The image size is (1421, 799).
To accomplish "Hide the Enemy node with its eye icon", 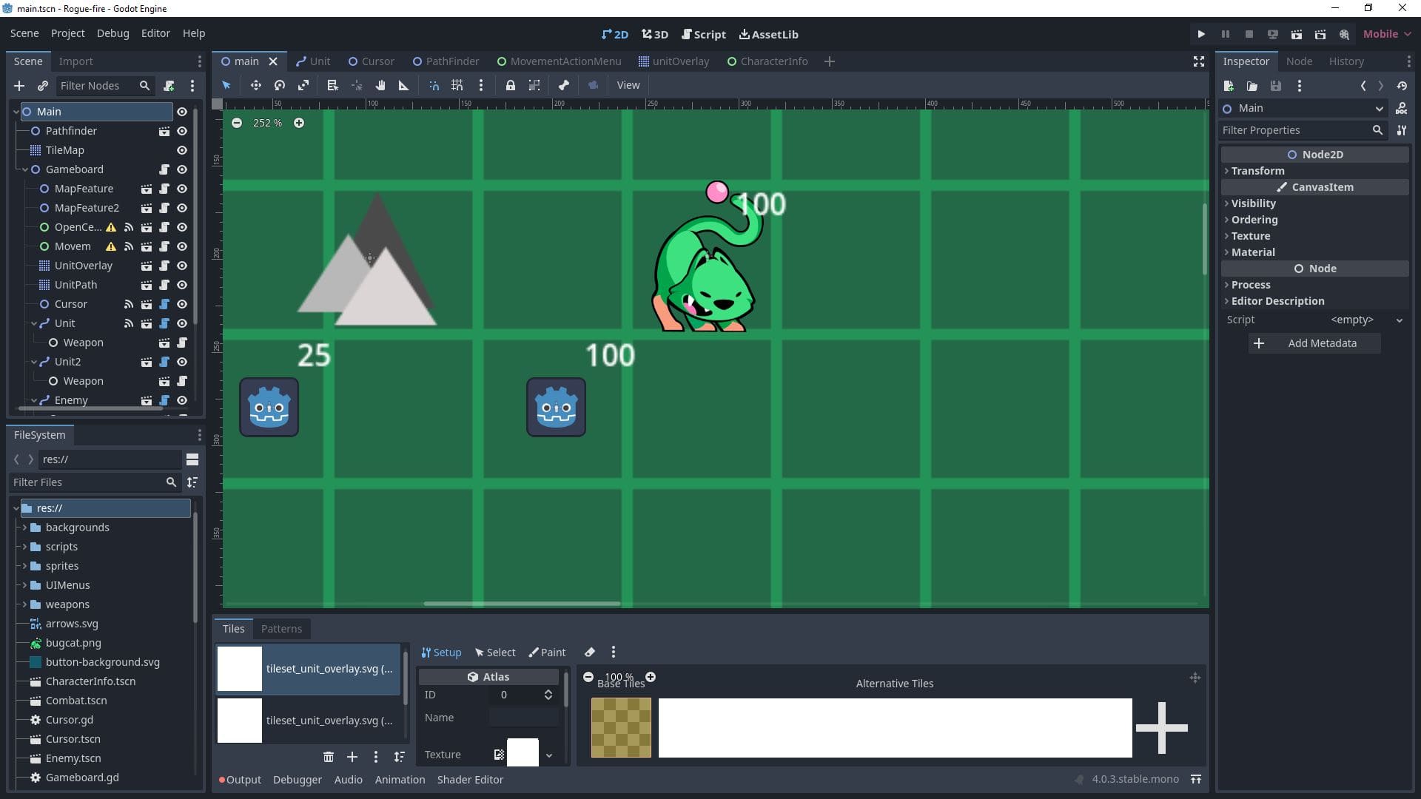I will 181,399.
